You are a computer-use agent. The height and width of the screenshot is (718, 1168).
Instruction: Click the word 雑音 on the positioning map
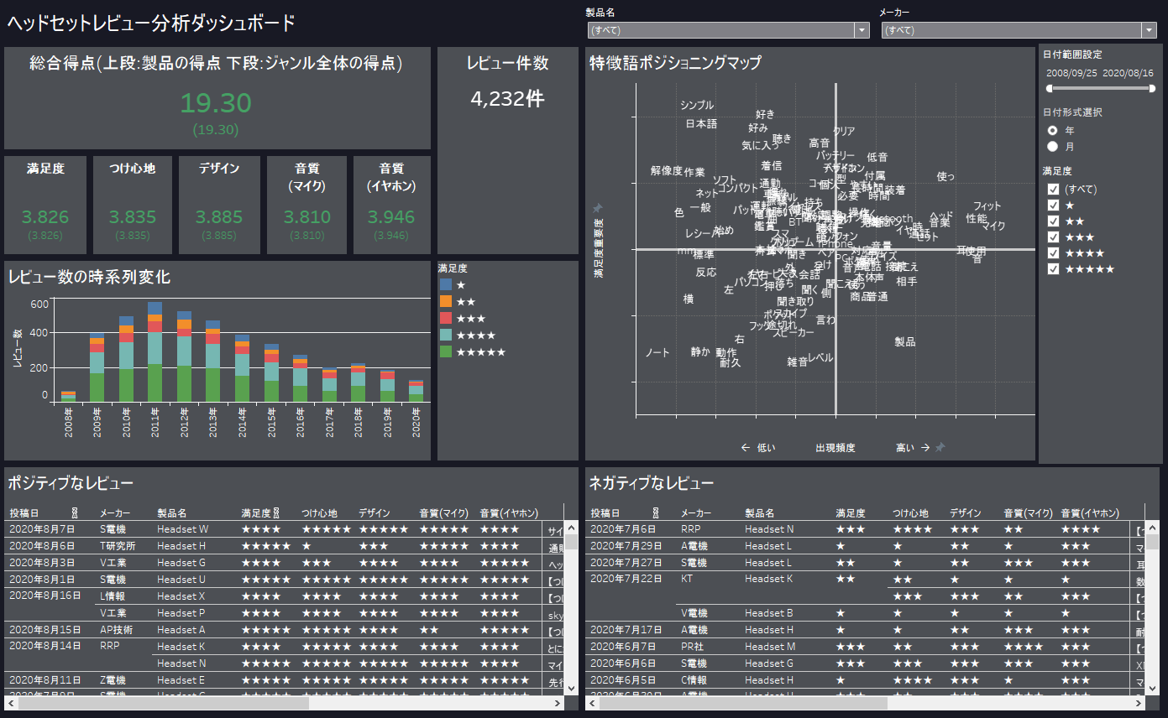pyautogui.click(x=797, y=362)
